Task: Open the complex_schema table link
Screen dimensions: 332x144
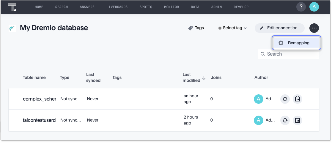Action: (x=39, y=99)
